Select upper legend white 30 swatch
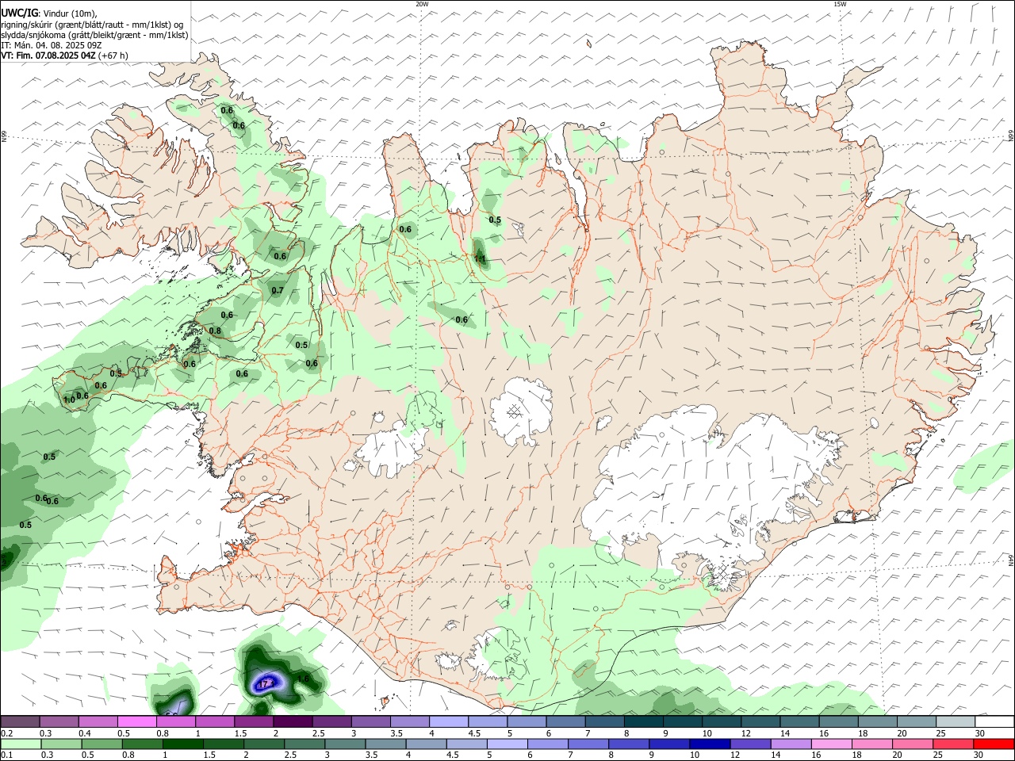 pyautogui.click(x=994, y=722)
